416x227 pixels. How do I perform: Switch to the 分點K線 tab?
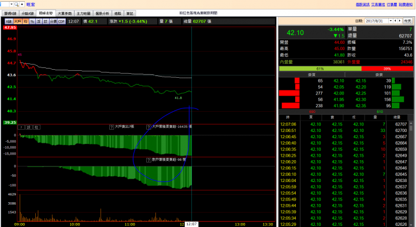click(x=28, y=13)
